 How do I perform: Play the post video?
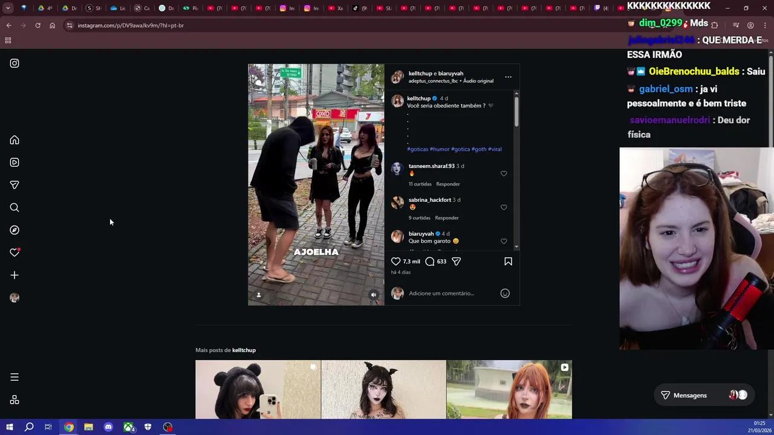tap(316, 184)
